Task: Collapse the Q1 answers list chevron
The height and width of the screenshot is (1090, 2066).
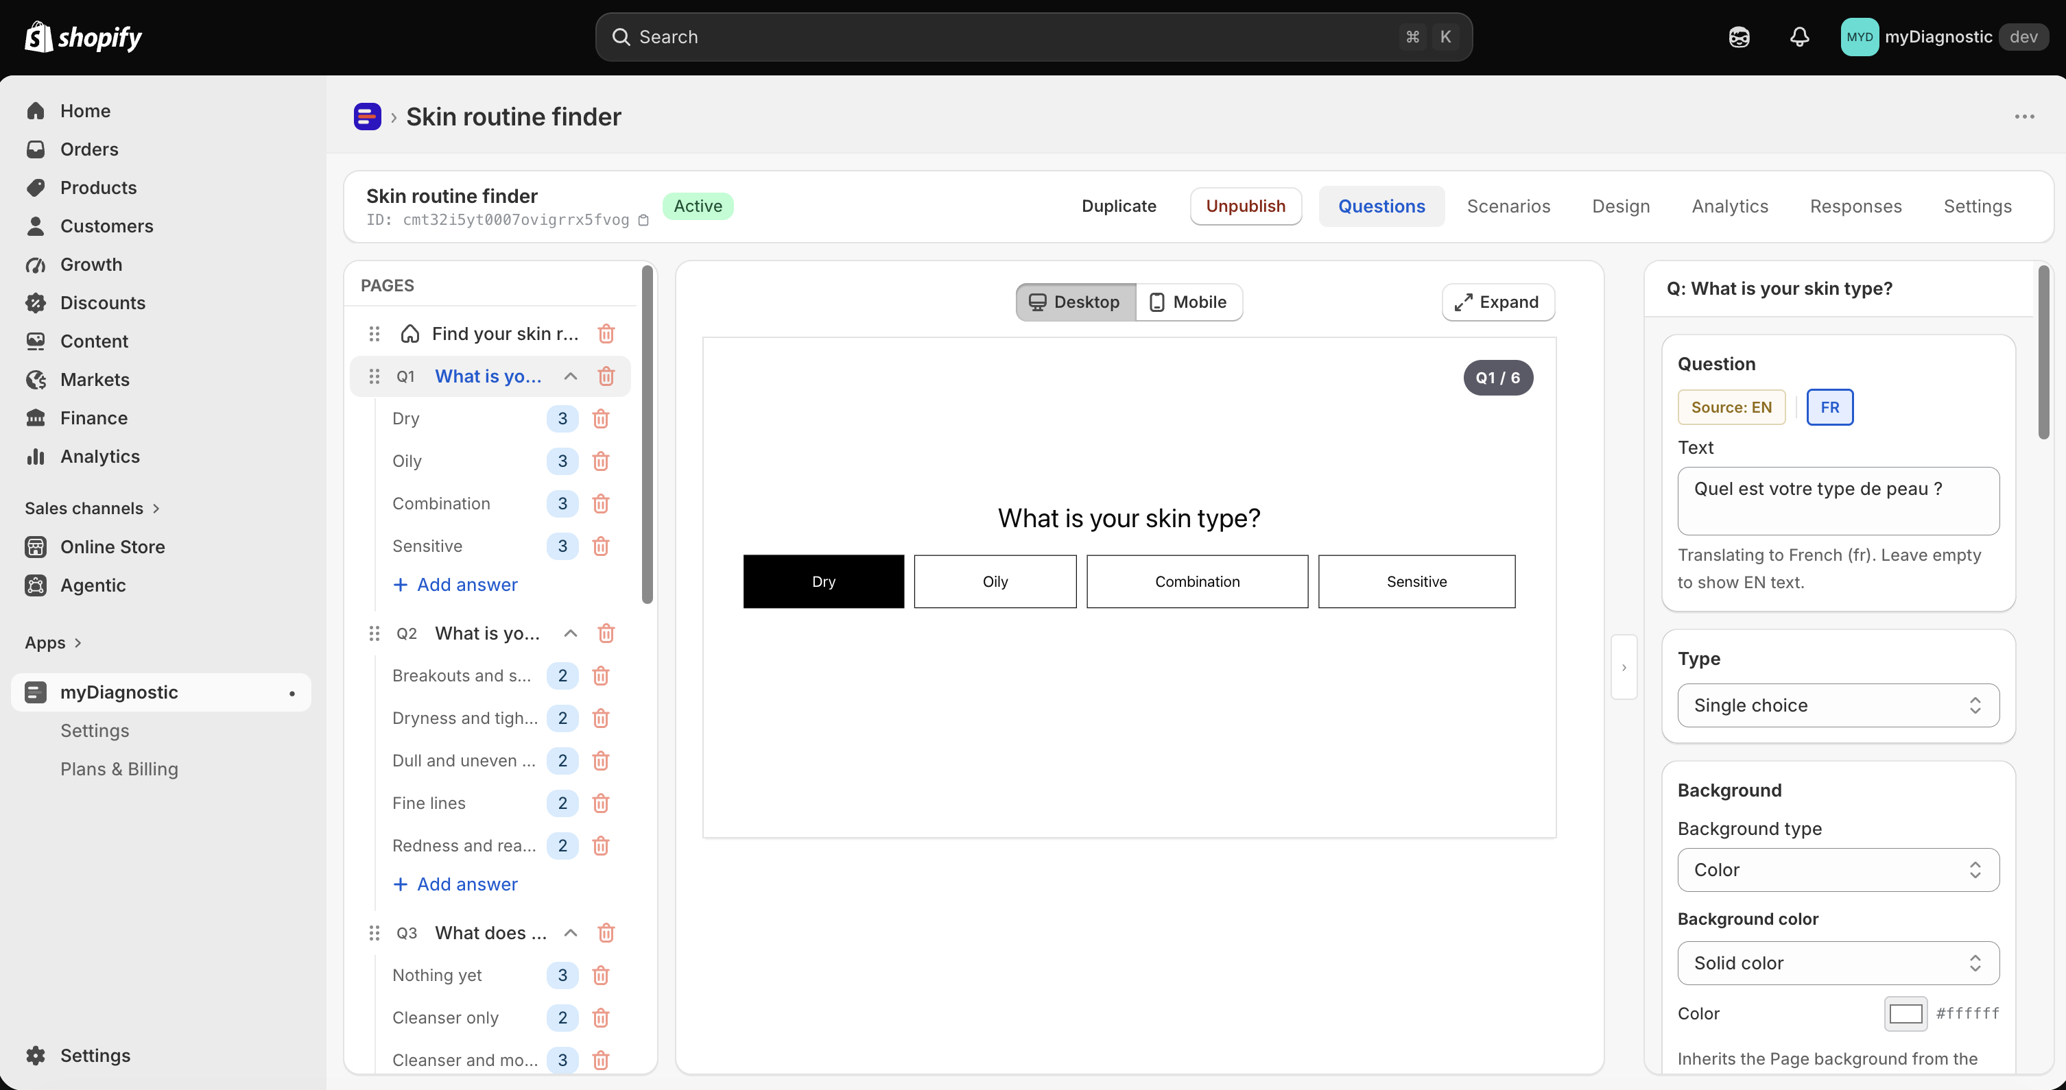Action: (x=570, y=376)
